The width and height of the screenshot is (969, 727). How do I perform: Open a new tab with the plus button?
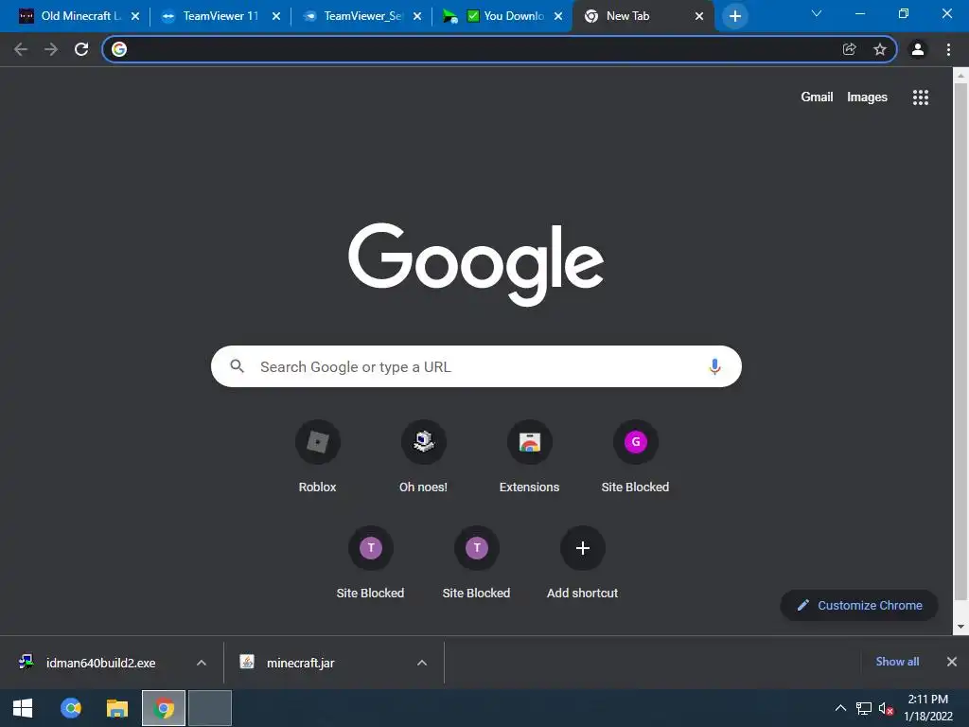pos(734,16)
